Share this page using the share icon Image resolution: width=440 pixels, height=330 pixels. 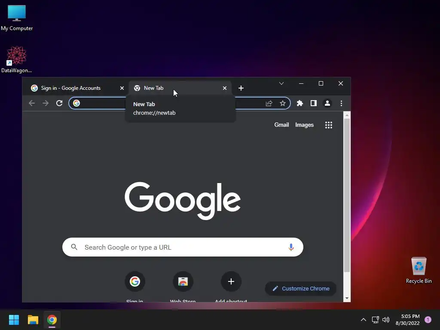[x=269, y=103]
